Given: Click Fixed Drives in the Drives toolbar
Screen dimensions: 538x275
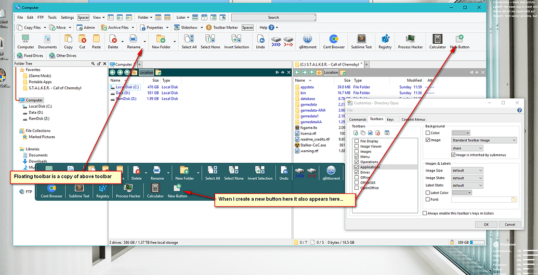Looking at the screenshot, I should pyautogui.click(x=30, y=56).
